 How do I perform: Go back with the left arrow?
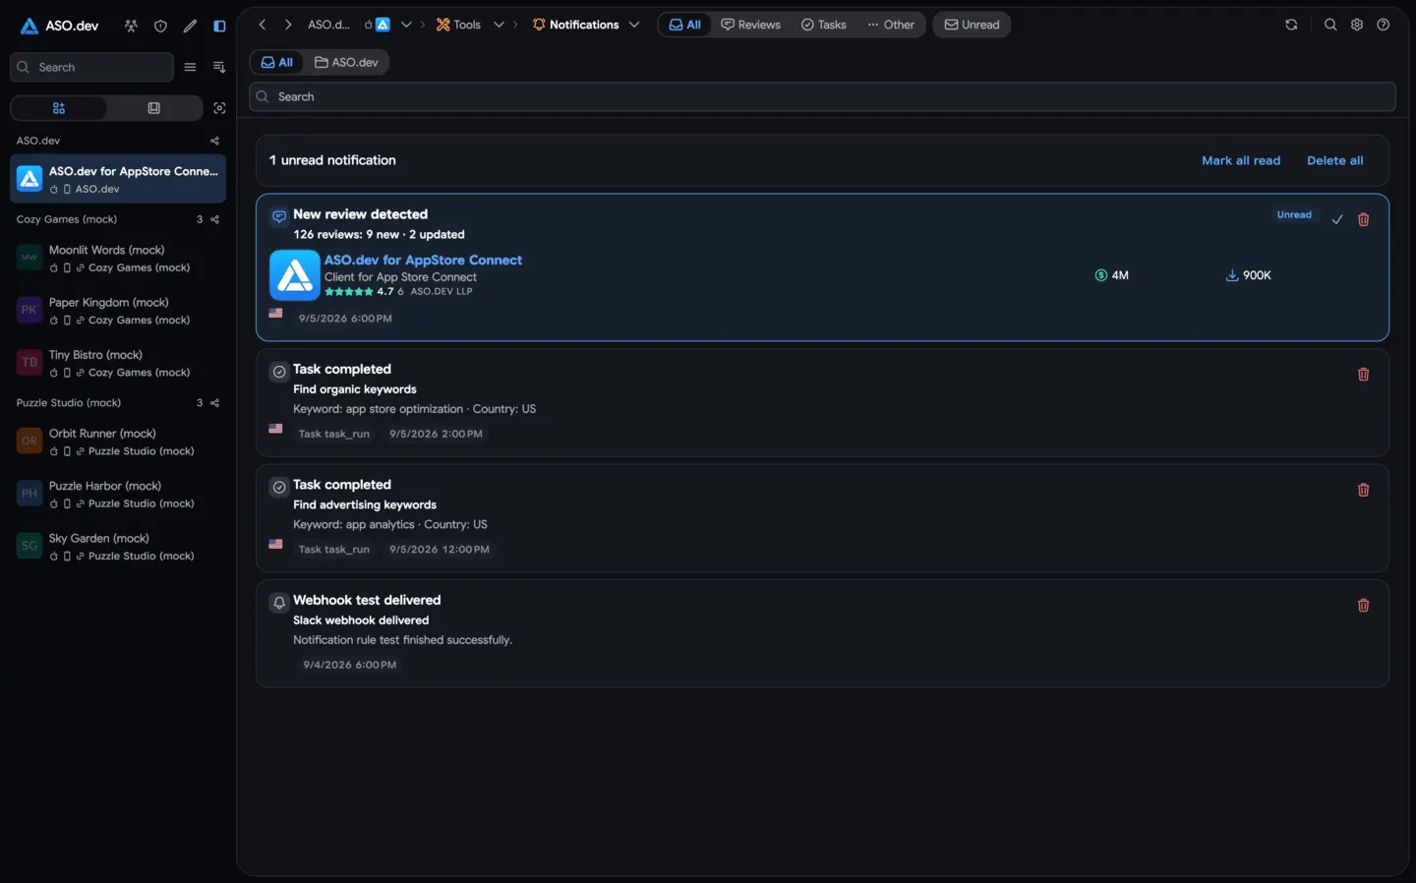(x=263, y=25)
